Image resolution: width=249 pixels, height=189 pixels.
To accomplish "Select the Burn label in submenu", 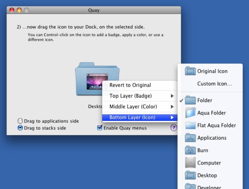I will tap(203, 150).
